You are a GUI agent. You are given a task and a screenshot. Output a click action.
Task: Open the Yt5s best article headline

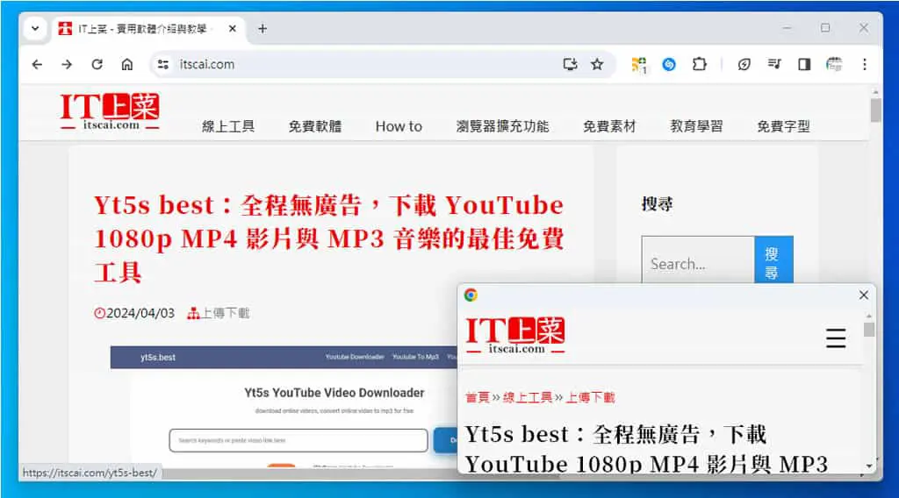tap(329, 238)
